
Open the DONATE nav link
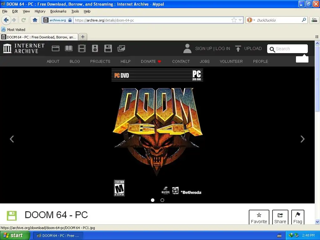coord(151,62)
